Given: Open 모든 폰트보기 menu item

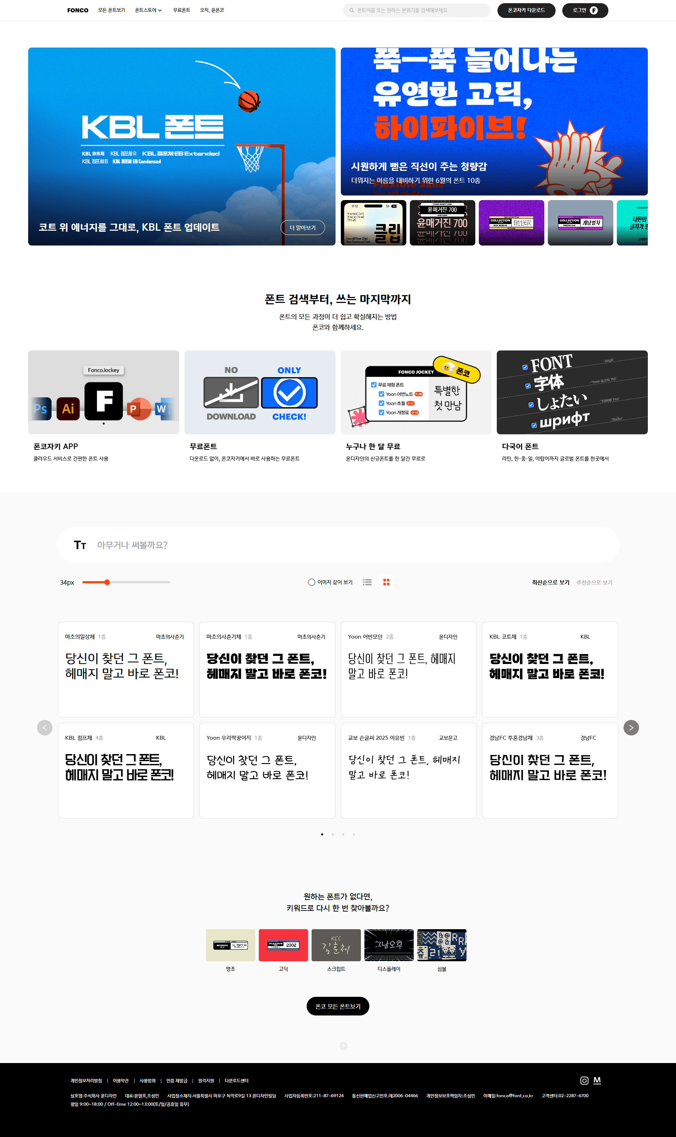Looking at the screenshot, I should [112, 10].
